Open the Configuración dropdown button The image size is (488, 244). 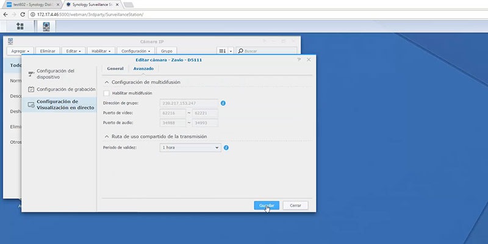point(135,51)
